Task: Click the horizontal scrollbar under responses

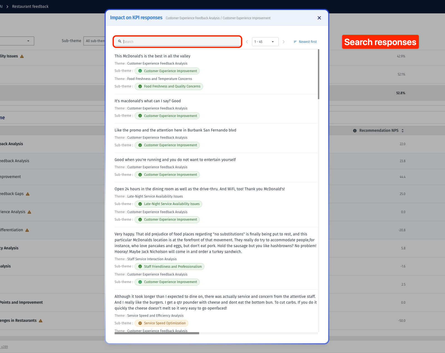Action: 157,333
